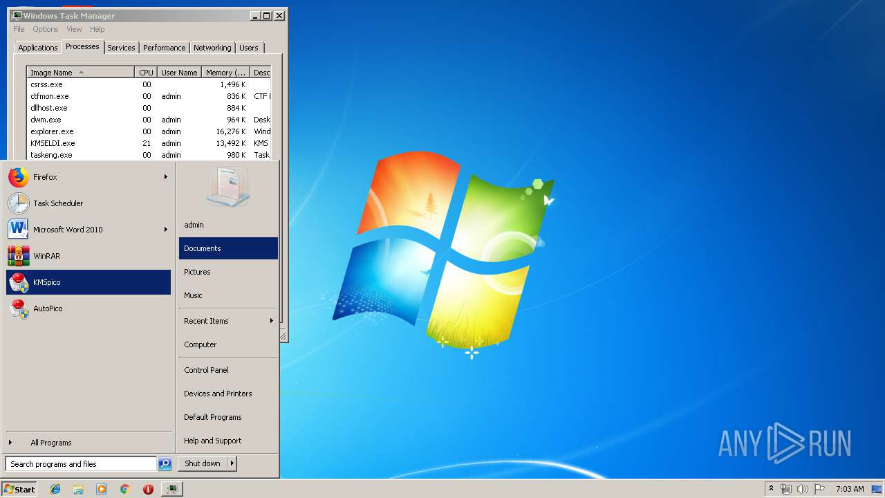Expand the Firefox jump list arrow
The height and width of the screenshot is (498, 885).
pyautogui.click(x=165, y=177)
